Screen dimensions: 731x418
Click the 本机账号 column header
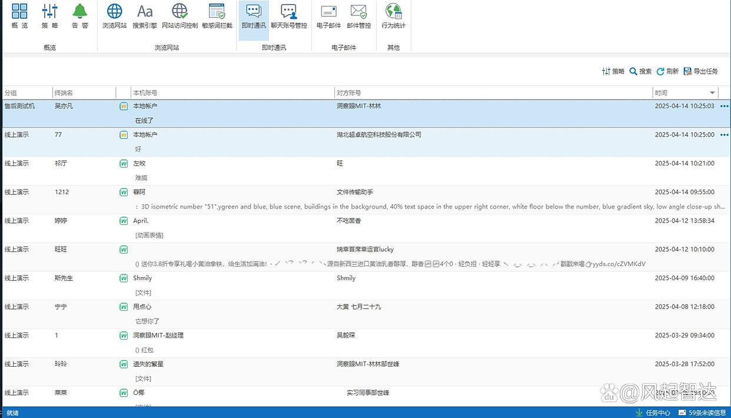pyautogui.click(x=232, y=93)
